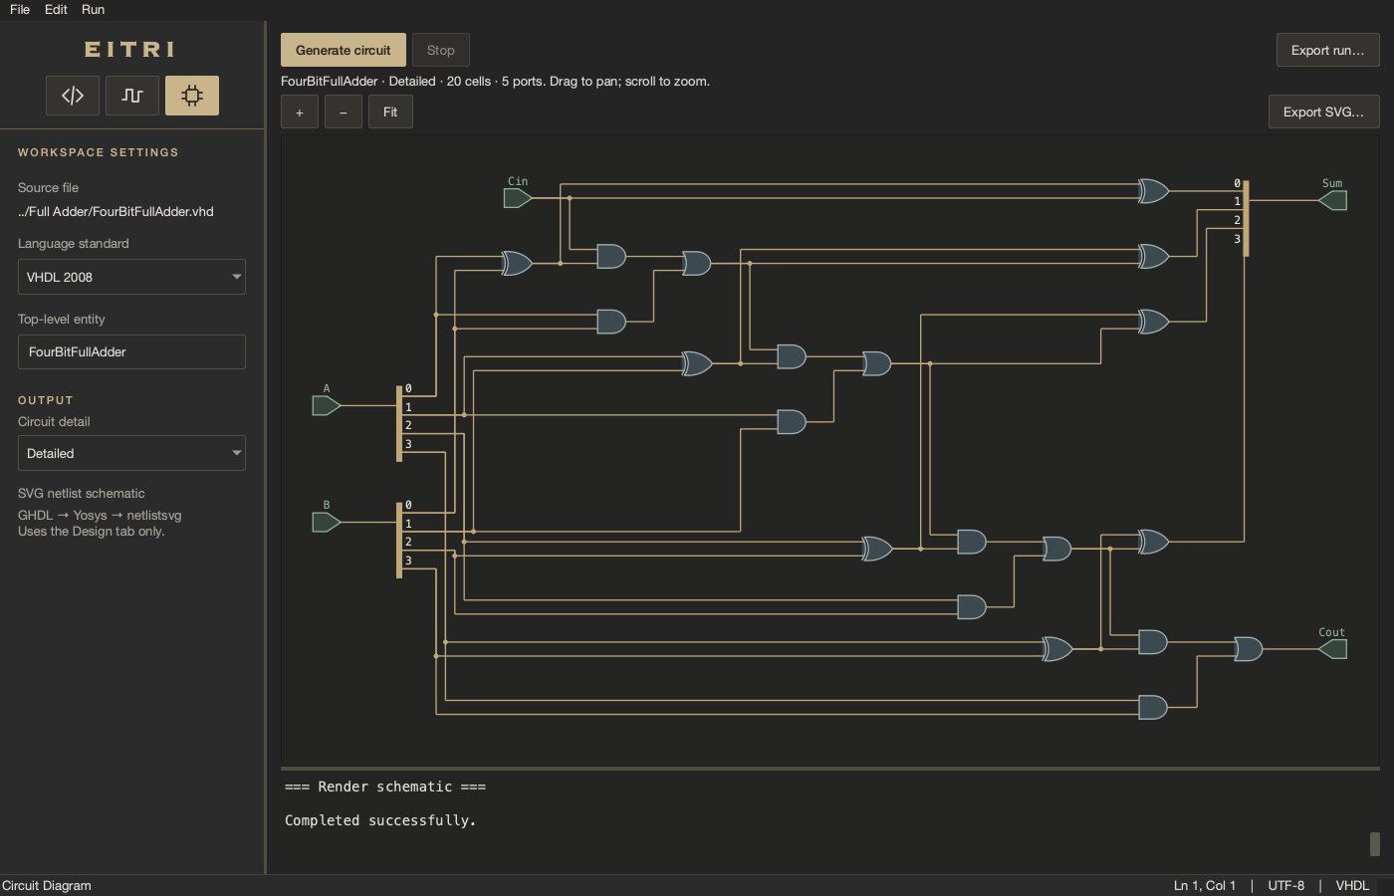Select the final OR gate feeding Cout
The image size is (1394, 896).
coord(1249,649)
